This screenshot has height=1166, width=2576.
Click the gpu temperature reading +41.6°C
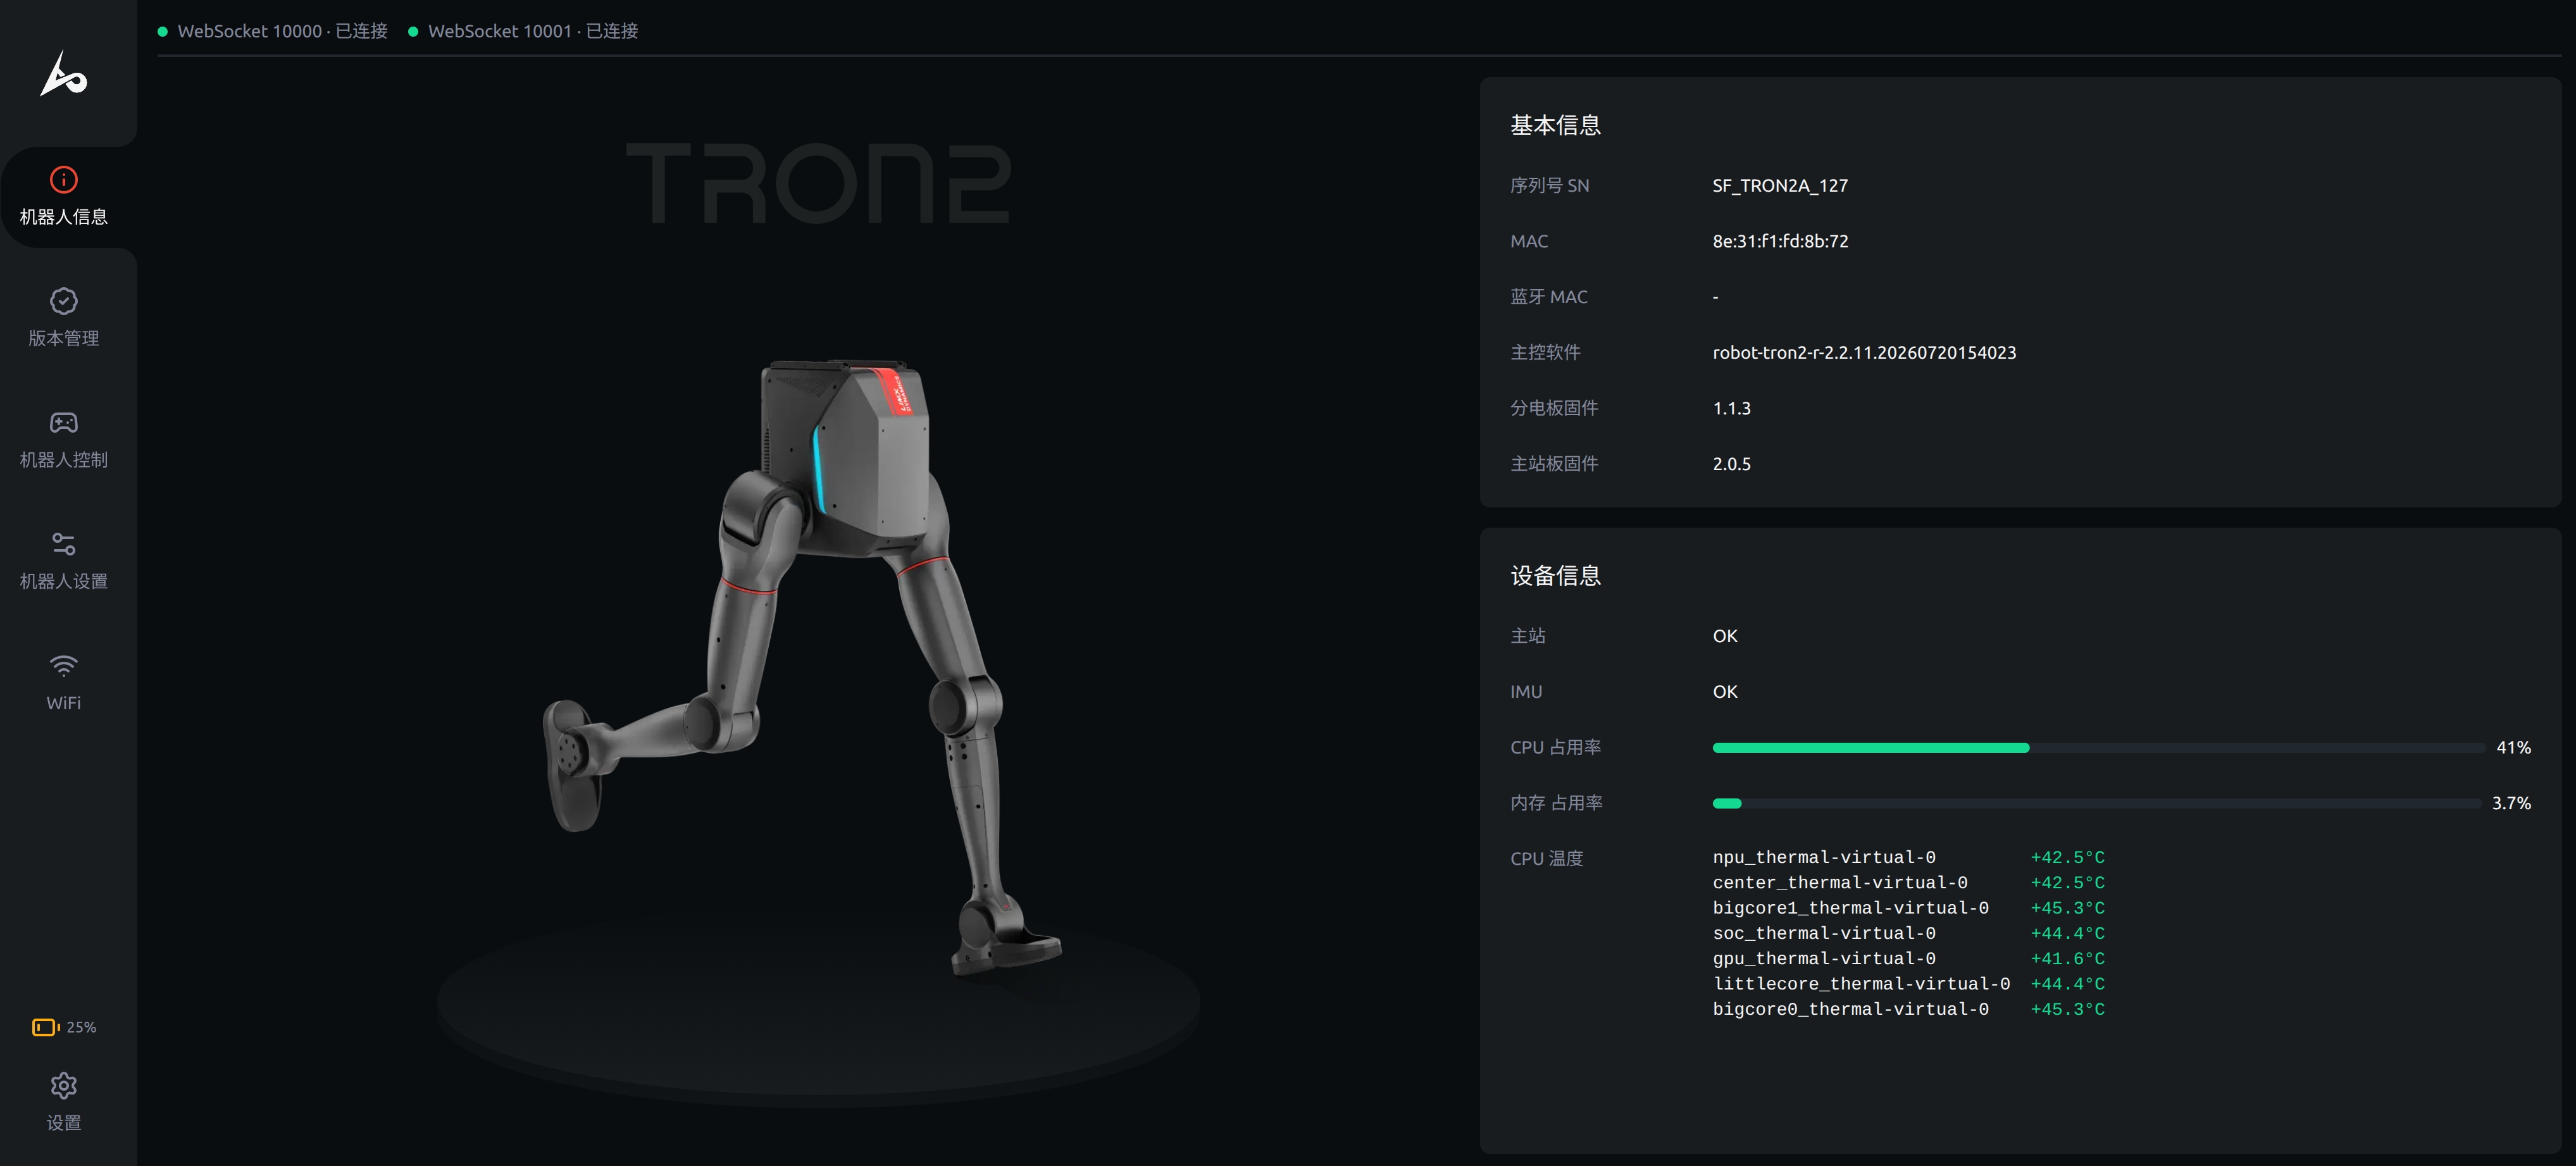[x=2067, y=959]
